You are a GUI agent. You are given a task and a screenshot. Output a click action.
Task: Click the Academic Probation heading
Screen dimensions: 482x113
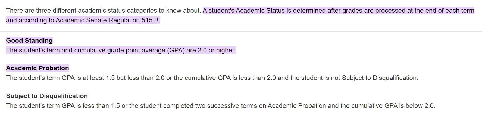click(x=37, y=68)
